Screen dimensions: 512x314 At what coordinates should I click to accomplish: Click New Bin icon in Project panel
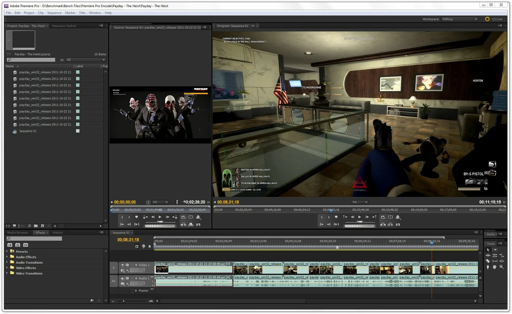click(36, 226)
